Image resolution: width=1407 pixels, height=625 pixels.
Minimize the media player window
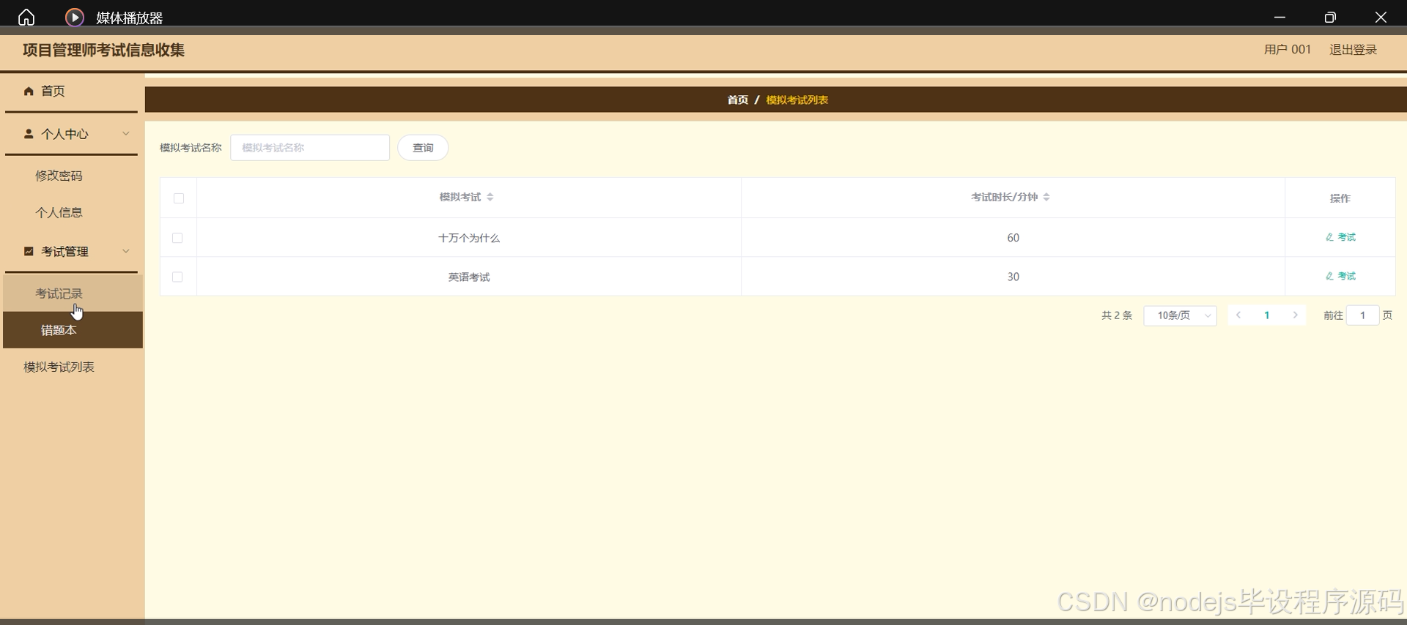click(1280, 17)
